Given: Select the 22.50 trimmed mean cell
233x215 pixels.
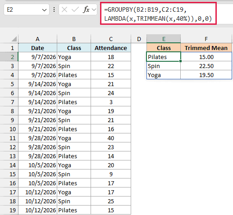Looking at the screenshot, I should coord(206,66).
